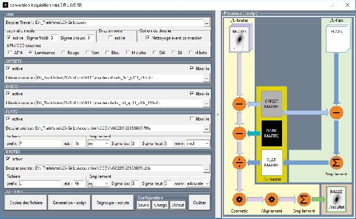This screenshot has width=356, height=219.
Task: Select the Sii radio button
Action: [174, 53]
